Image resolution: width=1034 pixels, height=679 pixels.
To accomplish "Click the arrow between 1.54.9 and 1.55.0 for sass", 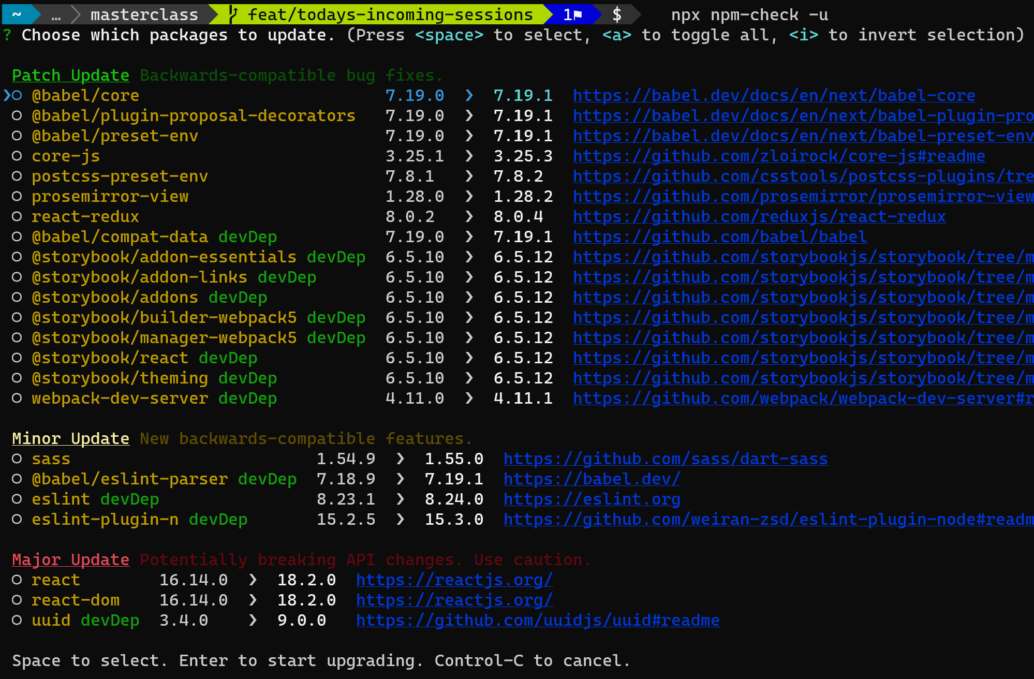I will tap(400, 459).
